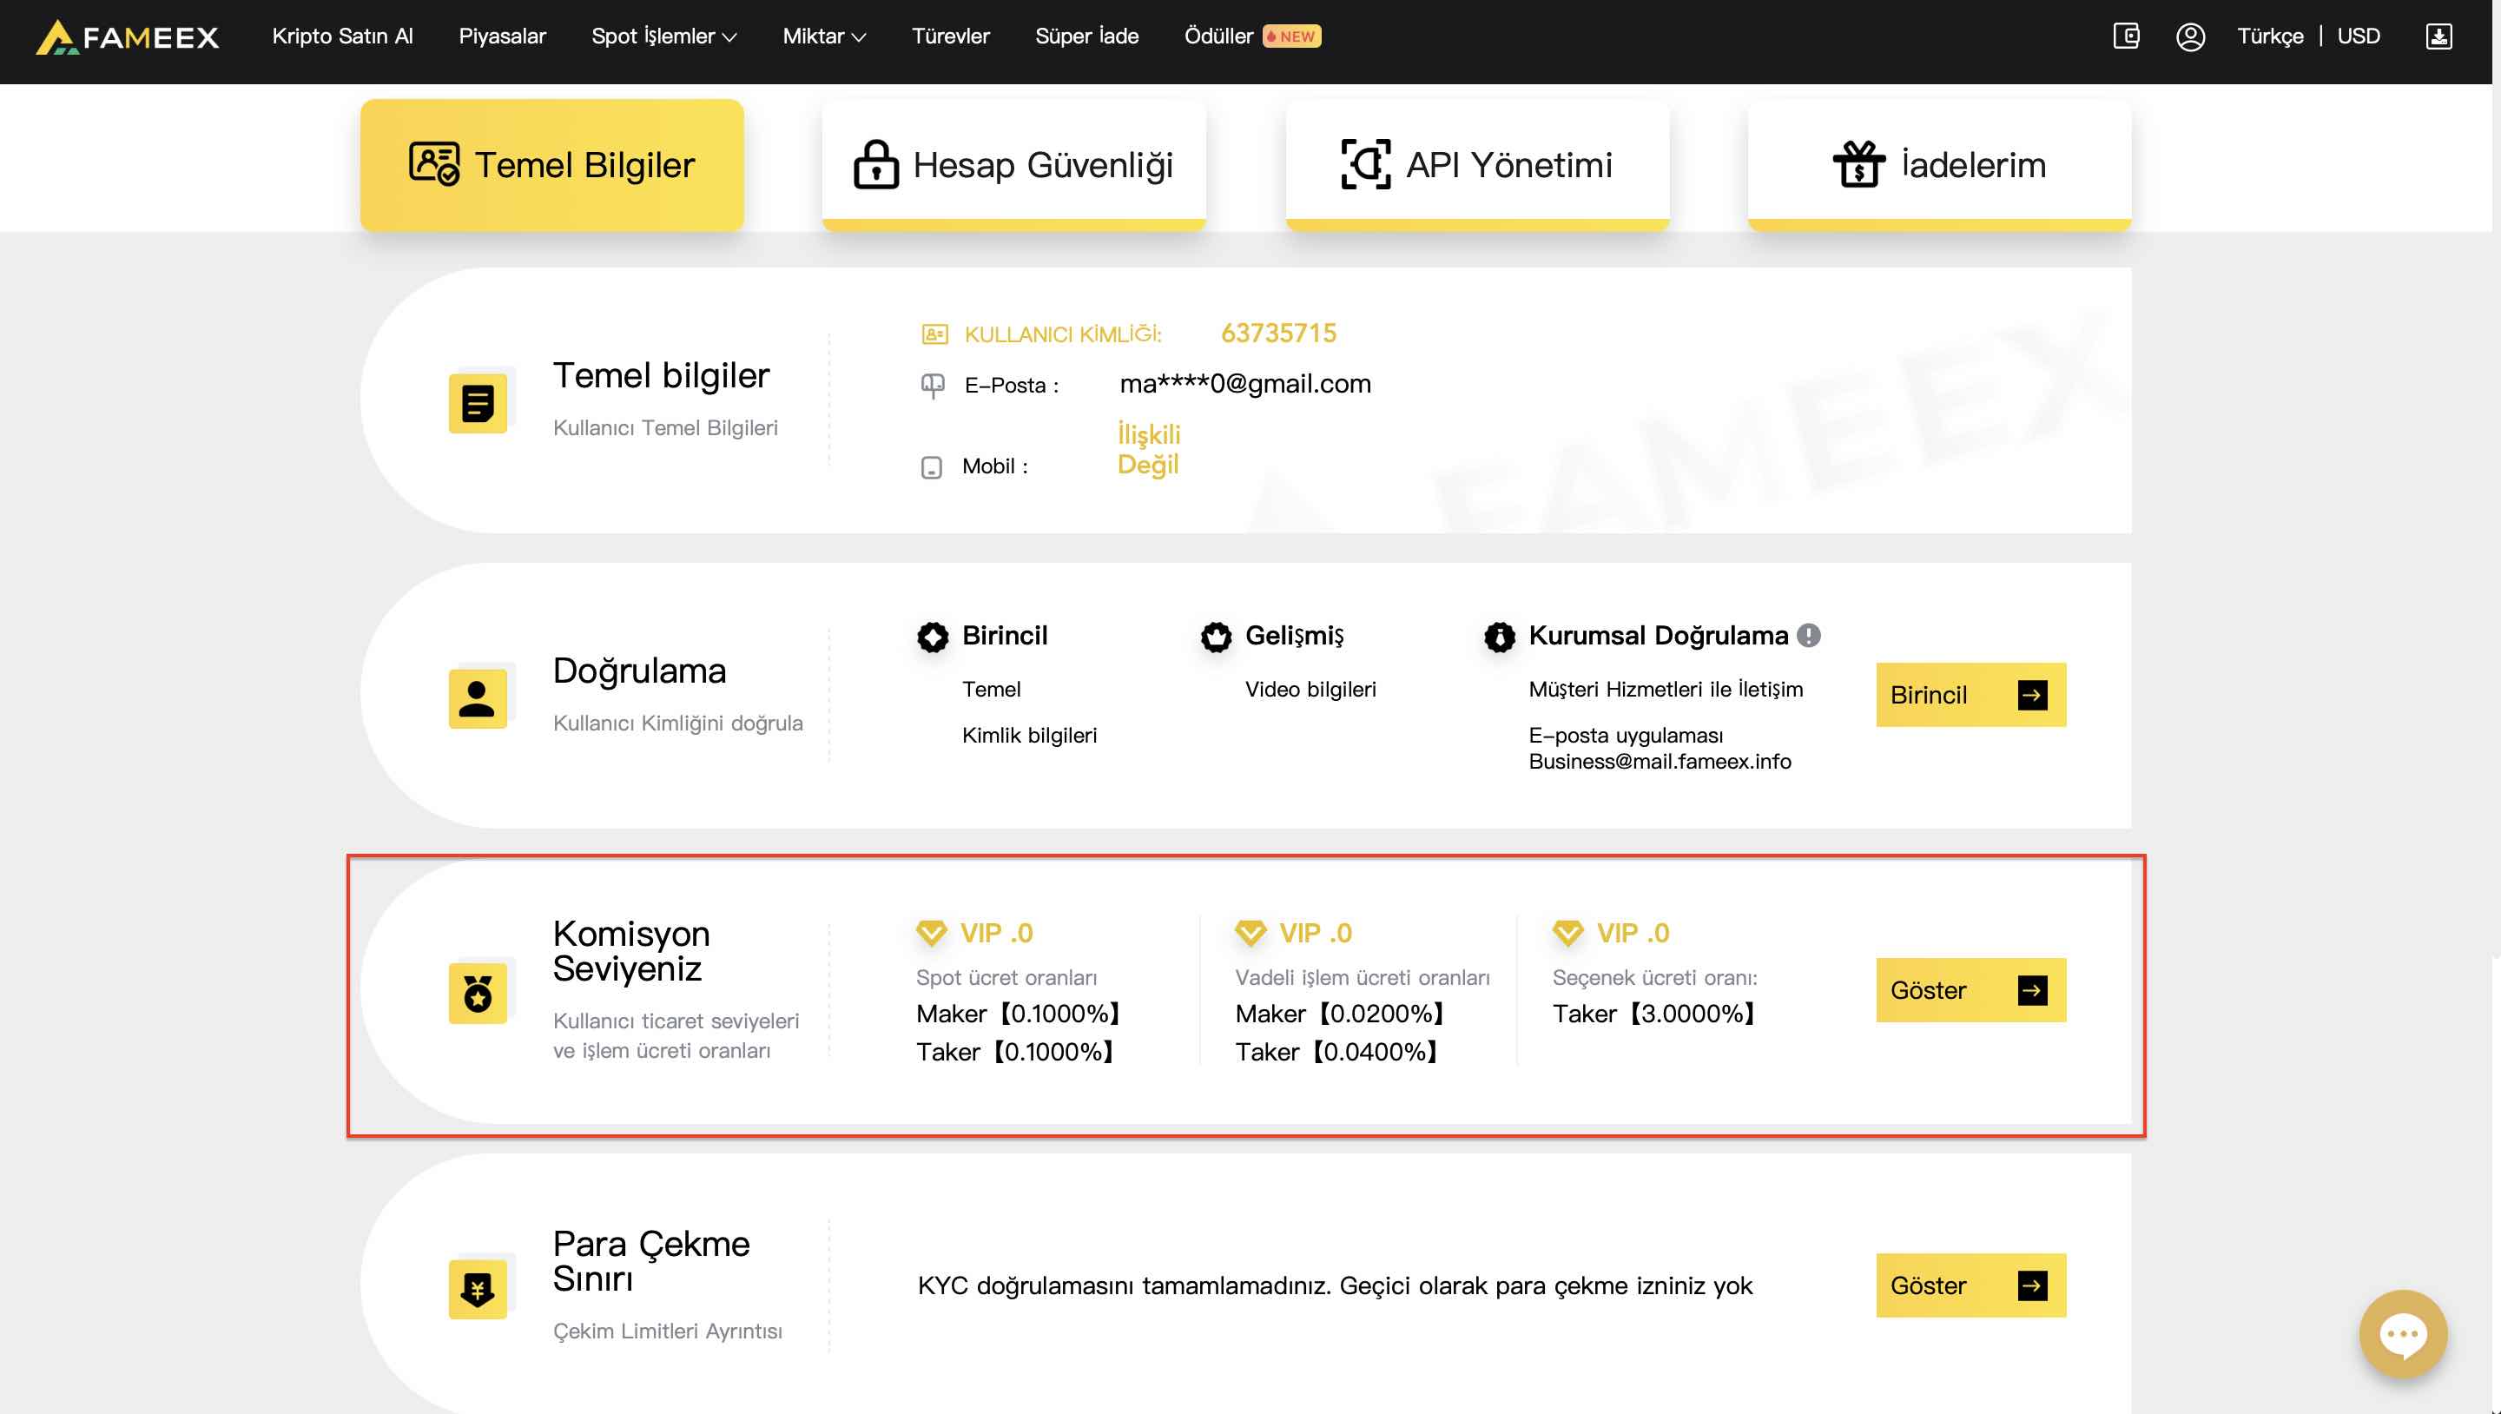Click the KULLANICI KİMLİĞİ label

[1062, 334]
